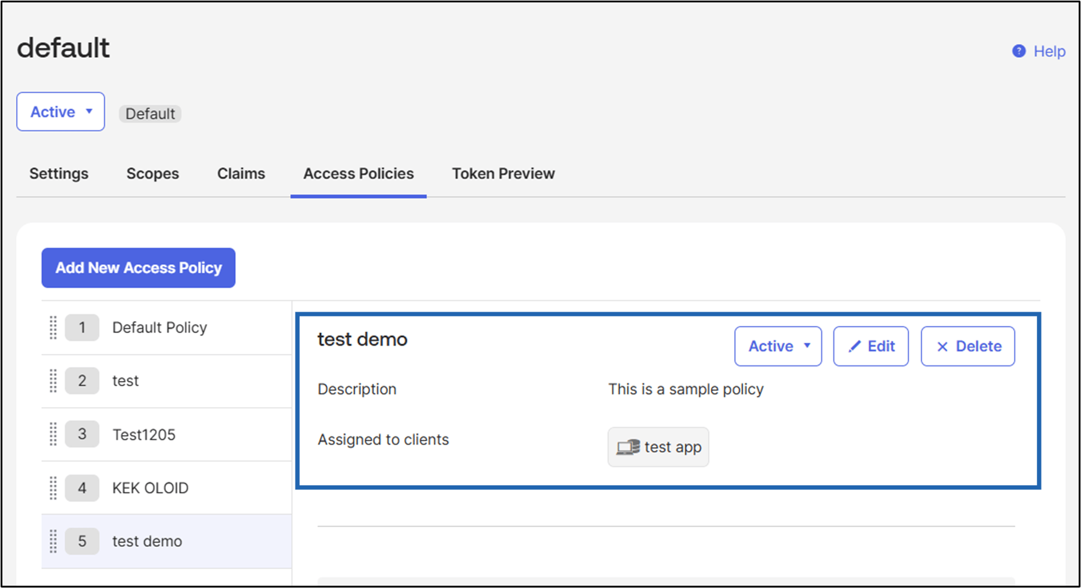Click the pencil icon on Edit button
Viewport: 1081px width, 588px height.
pyautogui.click(x=855, y=346)
